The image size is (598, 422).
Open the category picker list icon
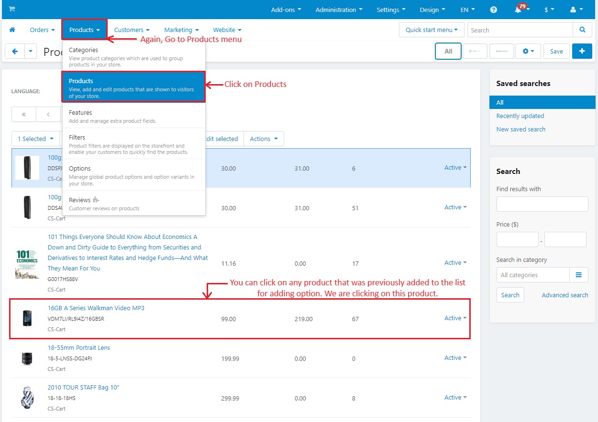578,275
